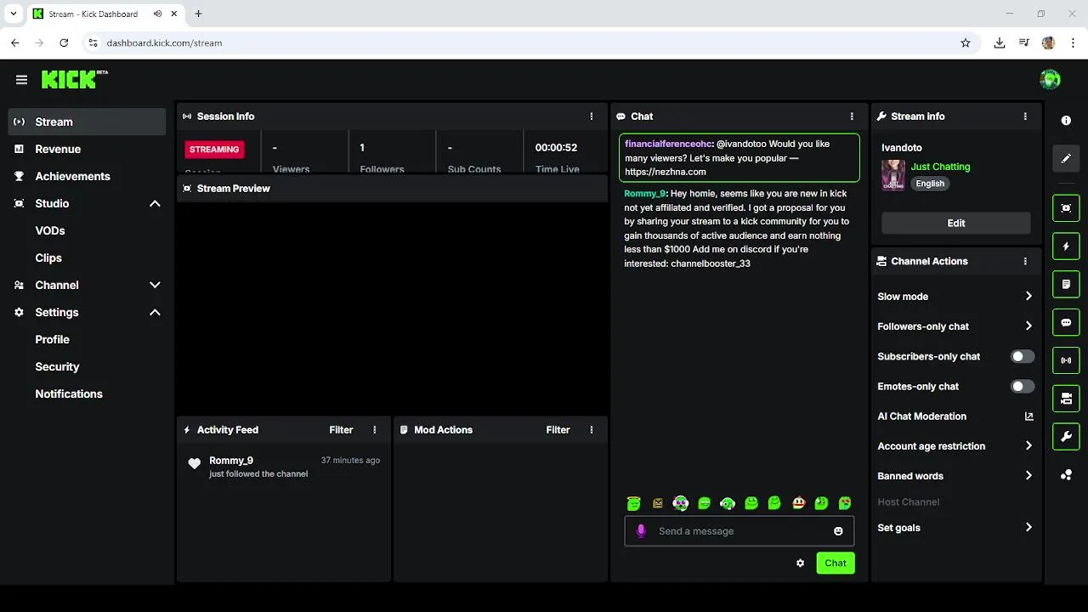Open AI Chat Moderation external link icon
The width and height of the screenshot is (1088, 612).
click(1028, 416)
